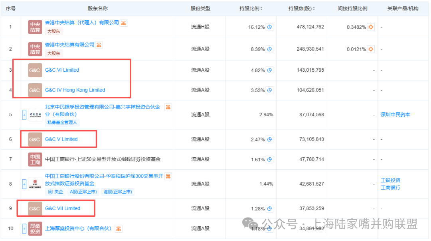Open 深圳中民资本 related institution link
This screenshot has width=431, height=241.
[395, 115]
